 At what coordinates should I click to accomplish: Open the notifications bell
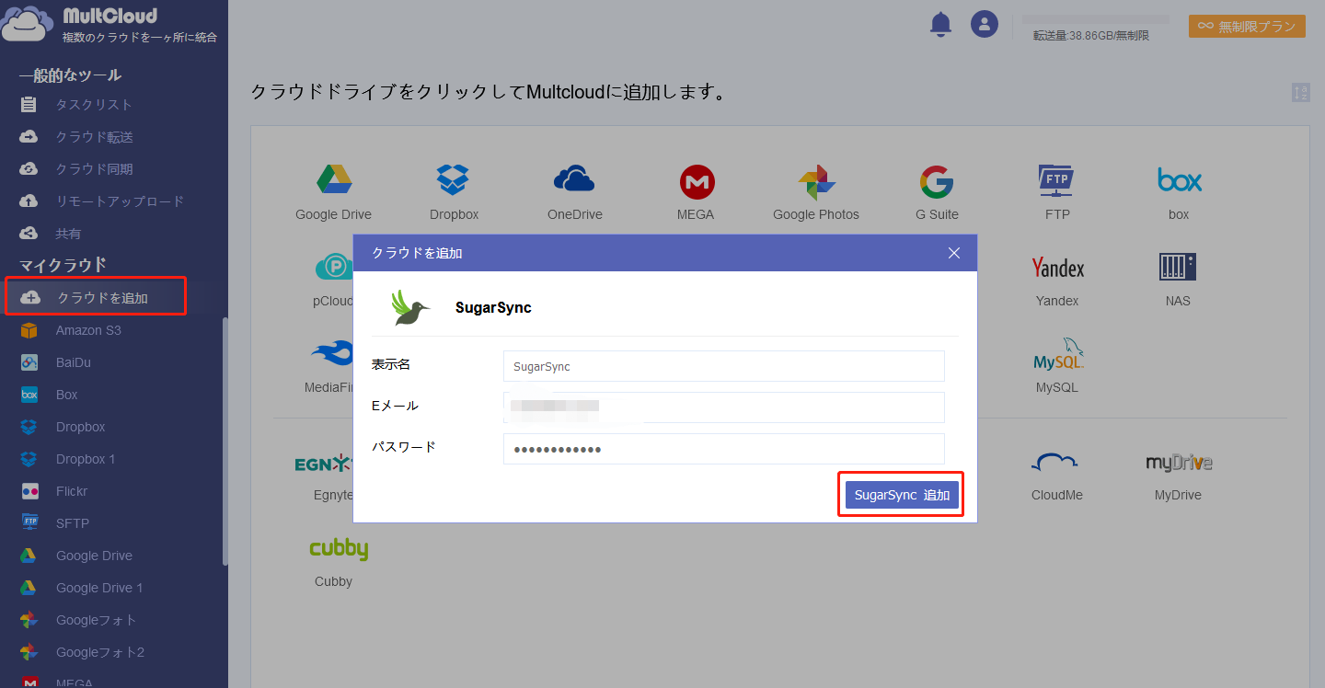[x=940, y=25]
